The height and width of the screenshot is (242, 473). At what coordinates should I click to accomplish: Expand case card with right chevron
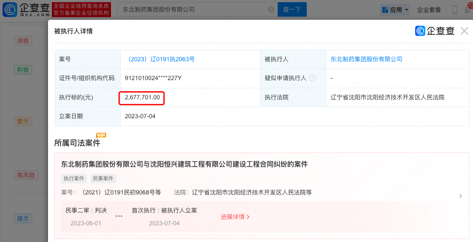tap(460, 196)
